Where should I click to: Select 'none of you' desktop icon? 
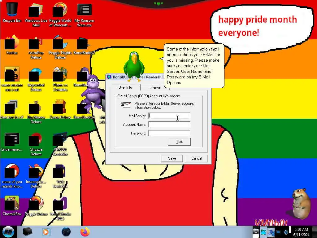pyautogui.click(x=12, y=176)
